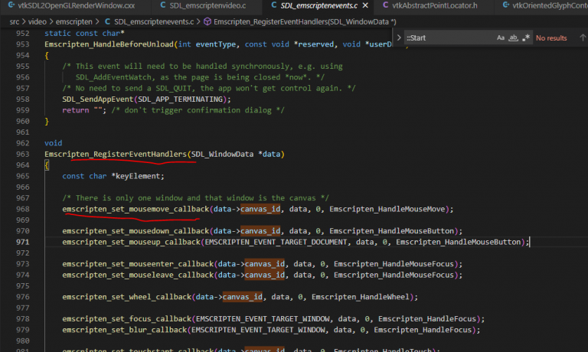
Task: Click the Emscripten_HandleBeforeUnload function name
Action: 109,44
